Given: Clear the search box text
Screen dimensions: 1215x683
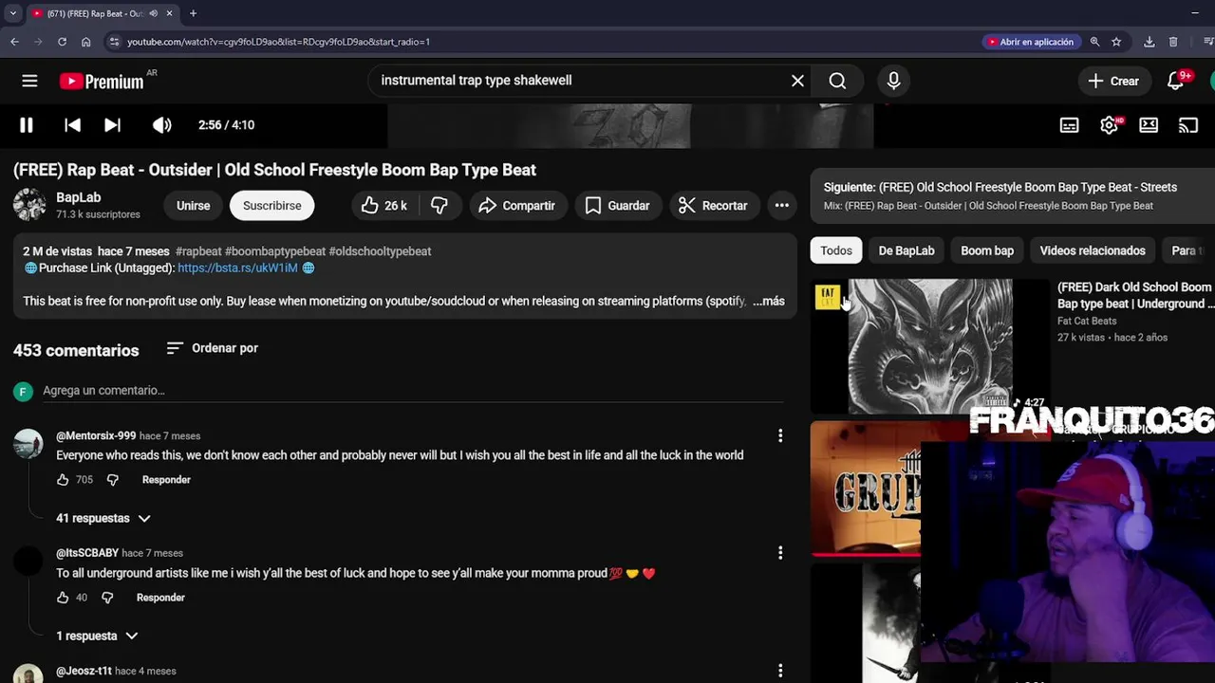Looking at the screenshot, I should (797, 81).
